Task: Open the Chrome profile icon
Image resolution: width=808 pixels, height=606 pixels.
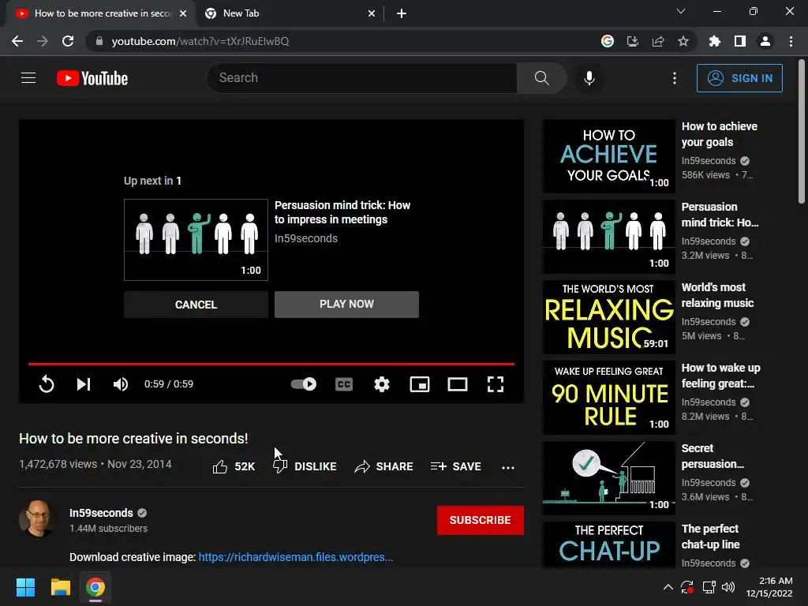Action: (765, 41)
